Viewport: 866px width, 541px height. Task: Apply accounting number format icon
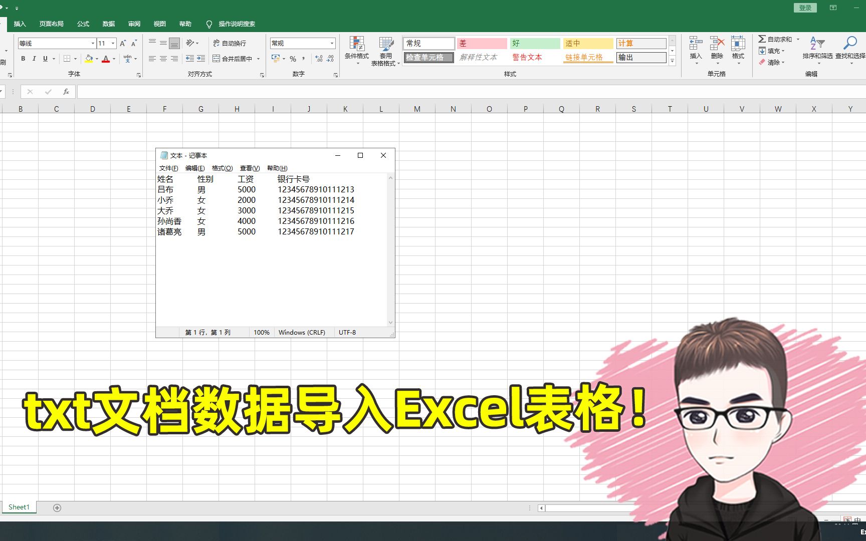(276, 59)
